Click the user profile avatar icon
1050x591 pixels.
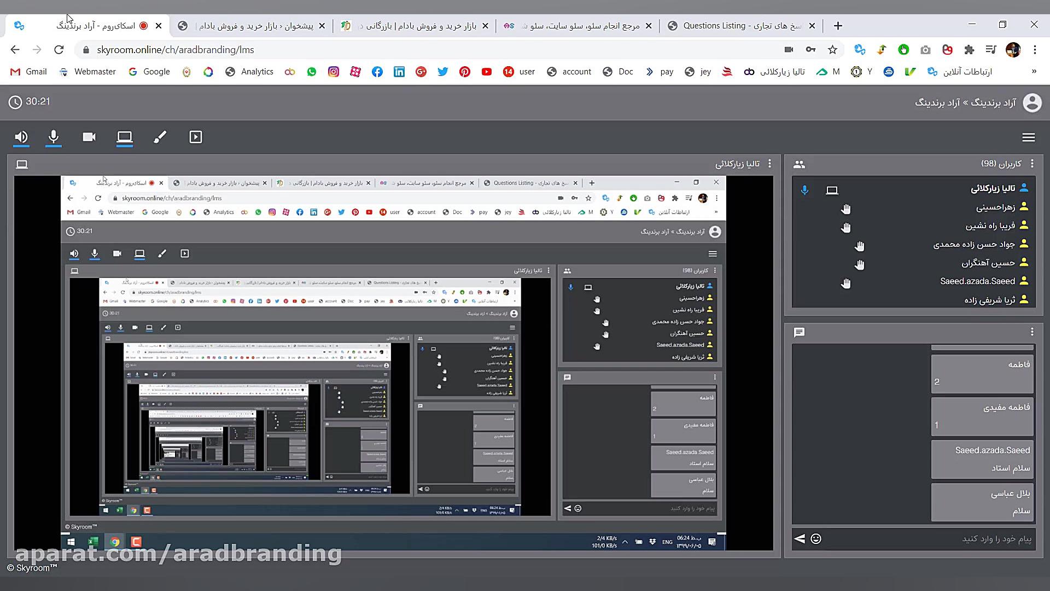coord(1032,102)
